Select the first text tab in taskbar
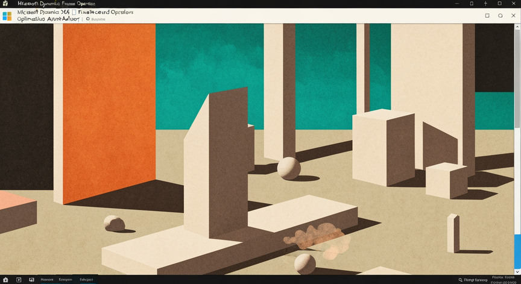Image resolution: width=521 pixels, height=284 pixels. pos(47,280)
